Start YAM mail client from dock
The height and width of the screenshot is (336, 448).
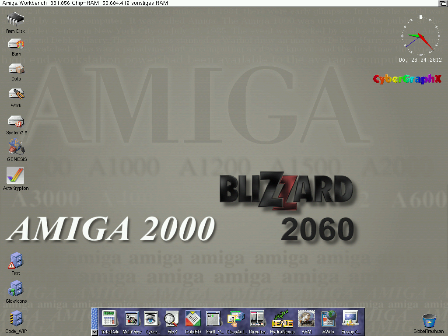point(306,319)
